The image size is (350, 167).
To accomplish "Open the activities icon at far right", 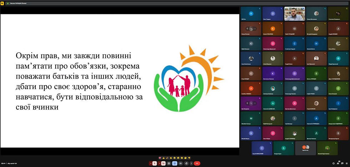I will [347, 163].
